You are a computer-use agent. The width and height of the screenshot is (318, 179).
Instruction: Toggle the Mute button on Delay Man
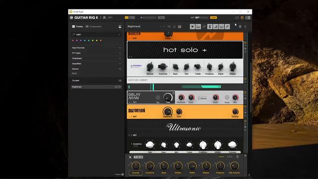pos(227,97)
